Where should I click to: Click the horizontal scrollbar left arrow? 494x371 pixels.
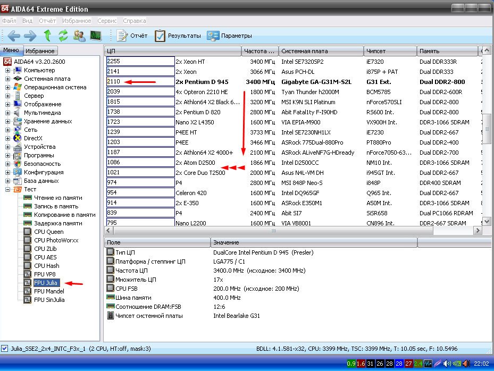coord(108,231)
